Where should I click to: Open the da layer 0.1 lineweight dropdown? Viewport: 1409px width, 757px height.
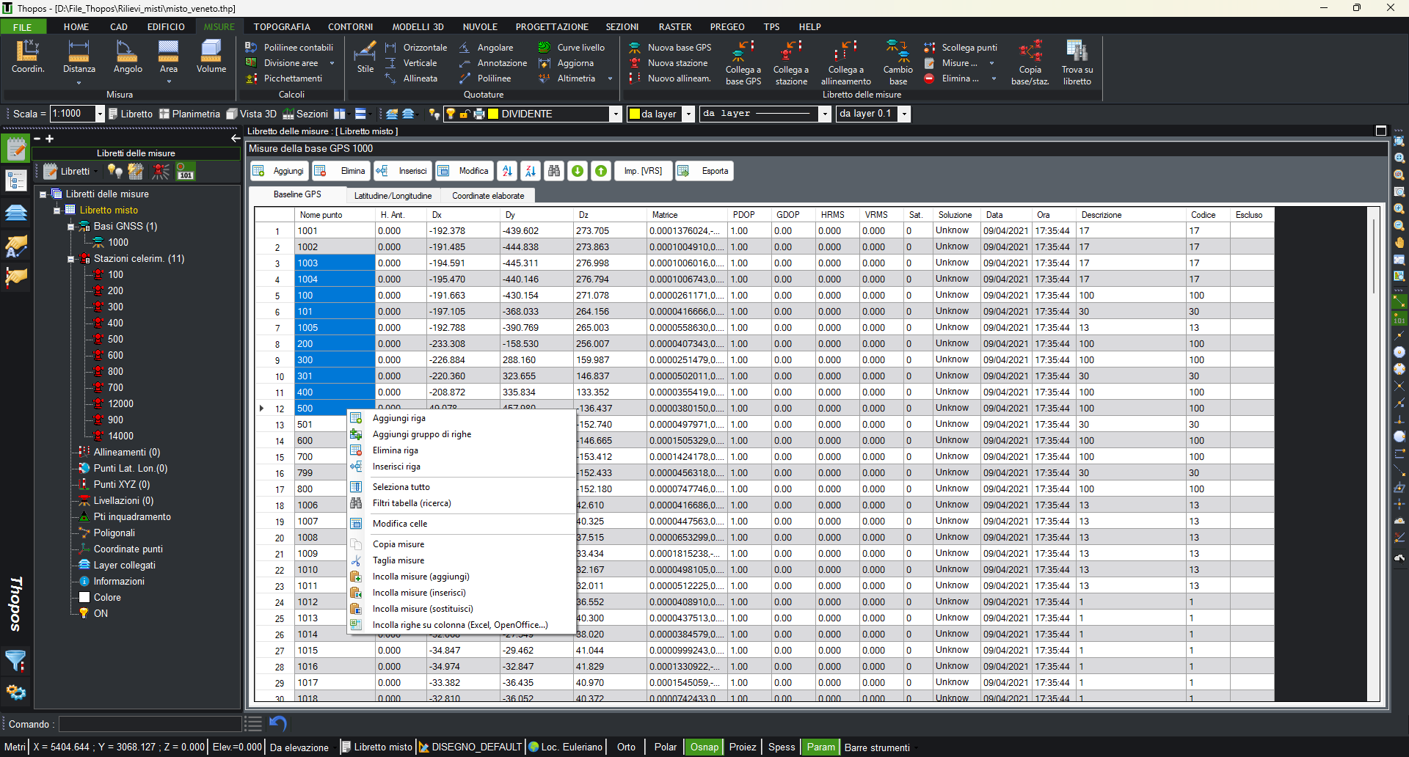[904, 114]
